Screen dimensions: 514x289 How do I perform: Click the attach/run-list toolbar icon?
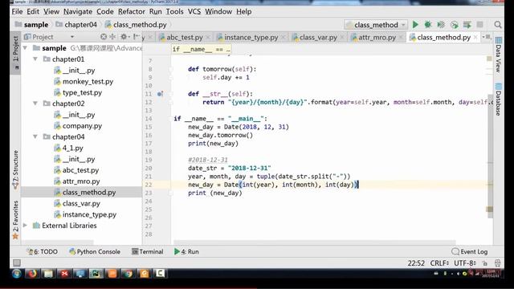coord(467,25)
